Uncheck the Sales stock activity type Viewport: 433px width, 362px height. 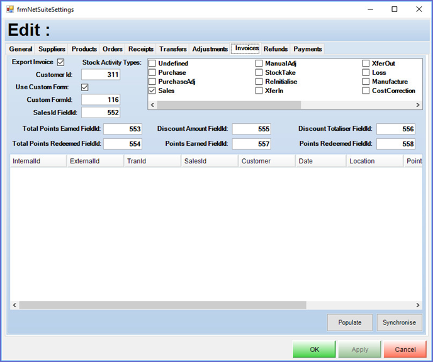[x=152, y=90]
